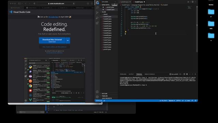Click the kill terminal trash icon
Screen dimensions: 218x123
point(187,74)
